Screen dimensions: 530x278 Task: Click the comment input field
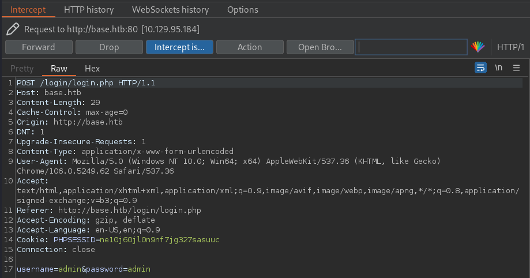(411, 47)
